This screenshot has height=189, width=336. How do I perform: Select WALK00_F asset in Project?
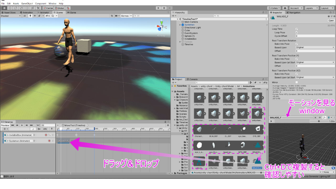[x=257, y=163]
